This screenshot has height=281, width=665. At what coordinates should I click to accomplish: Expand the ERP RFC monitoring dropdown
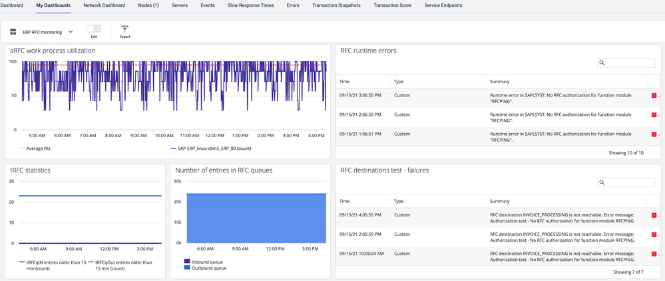[x=48, y=32]
